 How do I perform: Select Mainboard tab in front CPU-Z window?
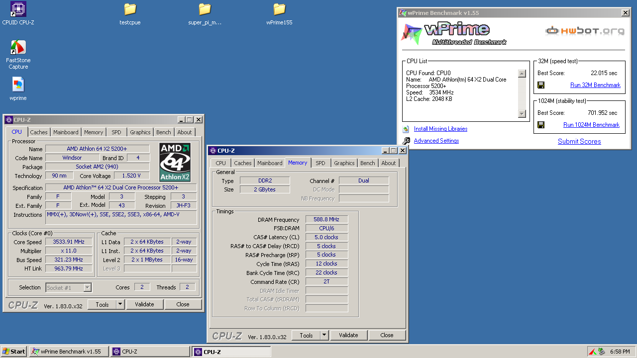click(x=270, y=163)
